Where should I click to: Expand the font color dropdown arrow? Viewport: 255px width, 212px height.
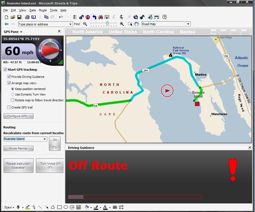(x=110, y=208)
